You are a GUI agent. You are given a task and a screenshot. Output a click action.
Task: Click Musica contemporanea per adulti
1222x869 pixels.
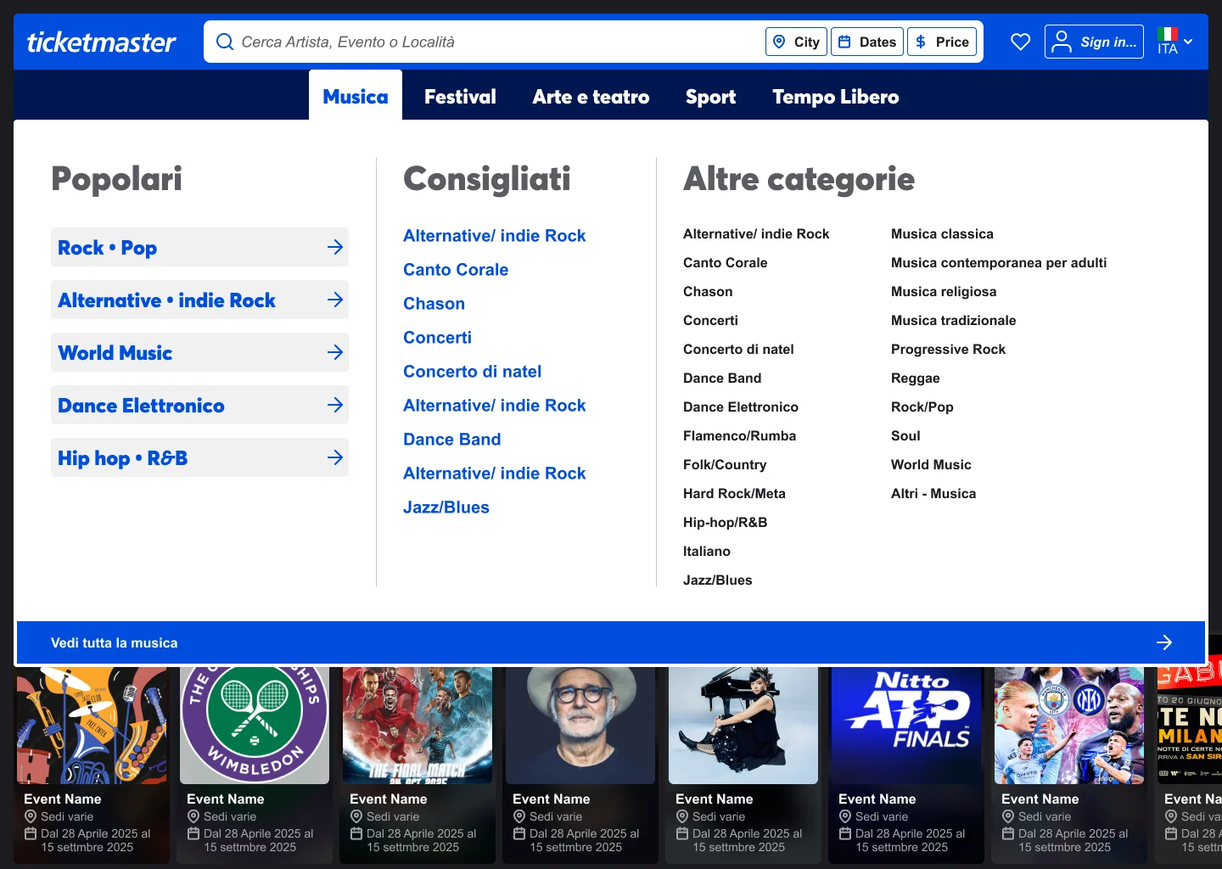click(x=999, y=262)
